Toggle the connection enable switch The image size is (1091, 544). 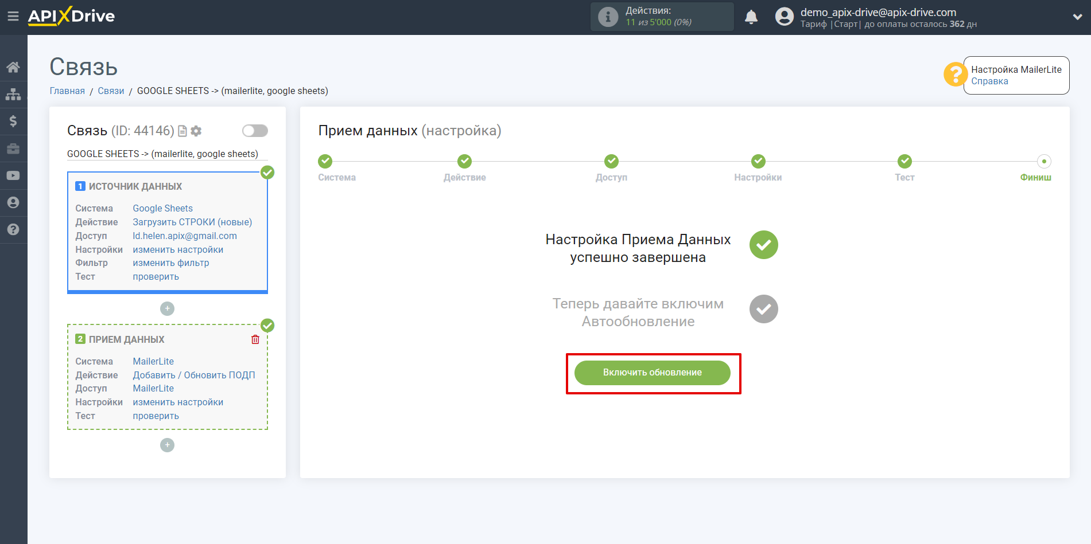[x=255, y=131]
